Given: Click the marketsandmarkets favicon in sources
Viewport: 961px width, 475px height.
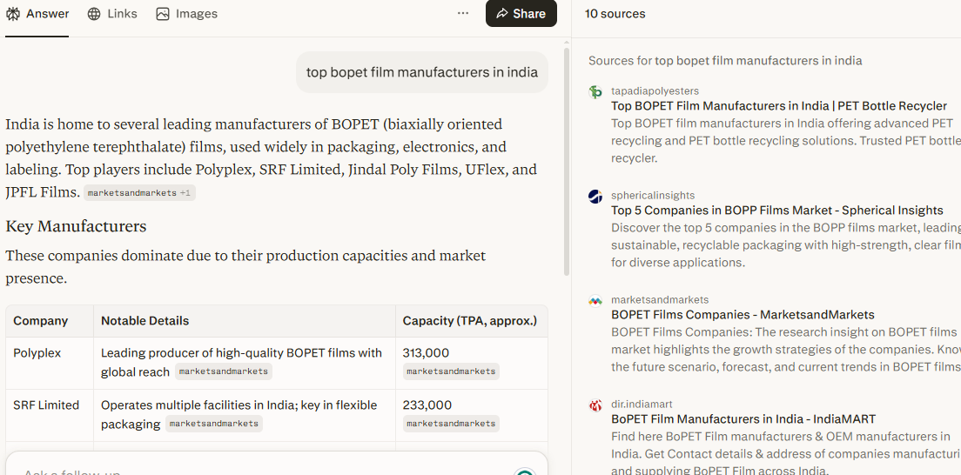Looking at the screenshot, I should point(595,301).
